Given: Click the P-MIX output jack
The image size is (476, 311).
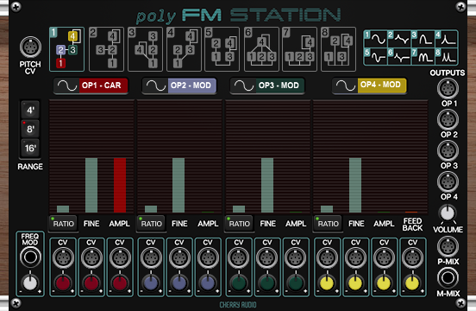Looking at the screenshot, I should (x=448, y=247).
